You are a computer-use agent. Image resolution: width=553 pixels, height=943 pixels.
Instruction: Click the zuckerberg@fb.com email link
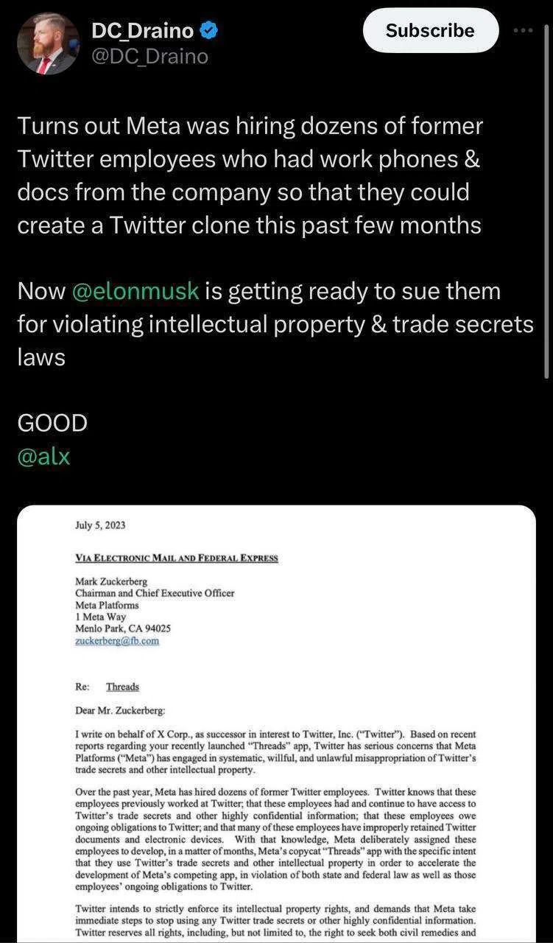click(117, 641)
